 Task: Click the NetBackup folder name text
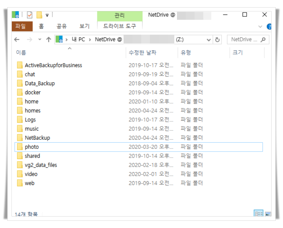point(37,138)
